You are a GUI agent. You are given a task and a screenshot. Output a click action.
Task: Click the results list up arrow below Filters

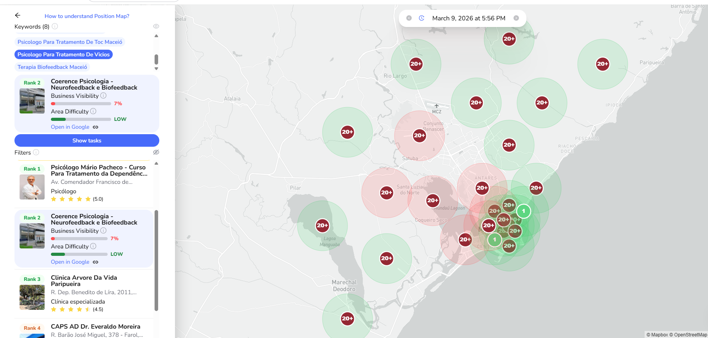coord(157,163)
